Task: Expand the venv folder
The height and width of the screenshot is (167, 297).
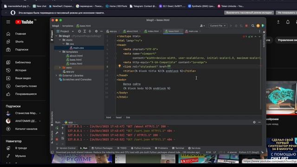Action: (60, 68)
